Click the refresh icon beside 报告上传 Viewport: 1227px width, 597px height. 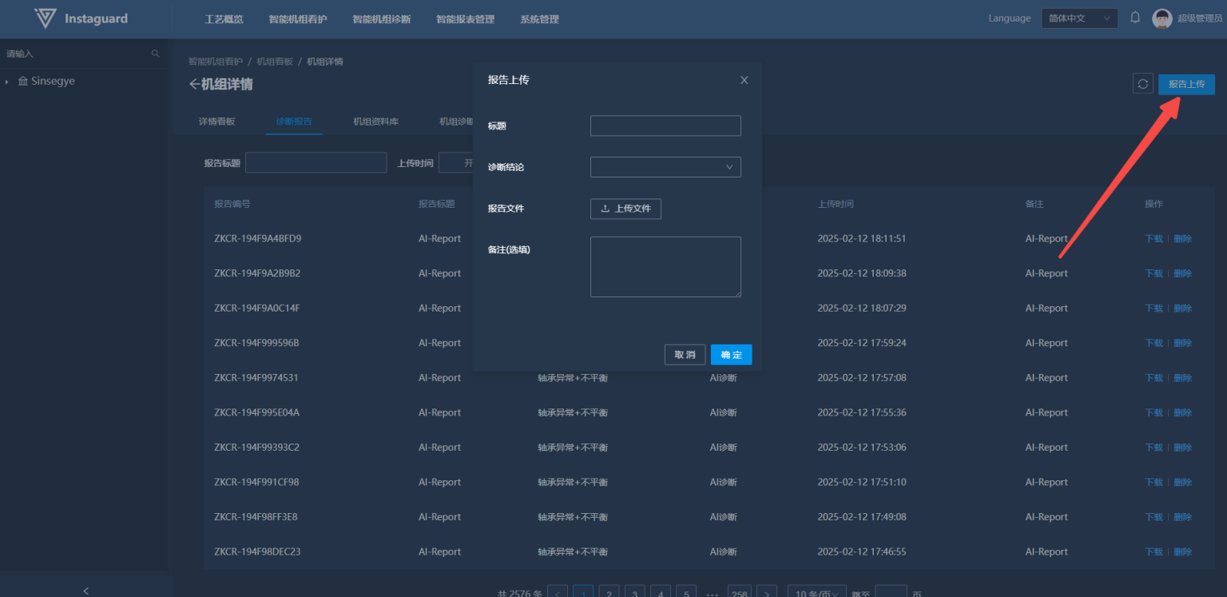click(1142, 84)
